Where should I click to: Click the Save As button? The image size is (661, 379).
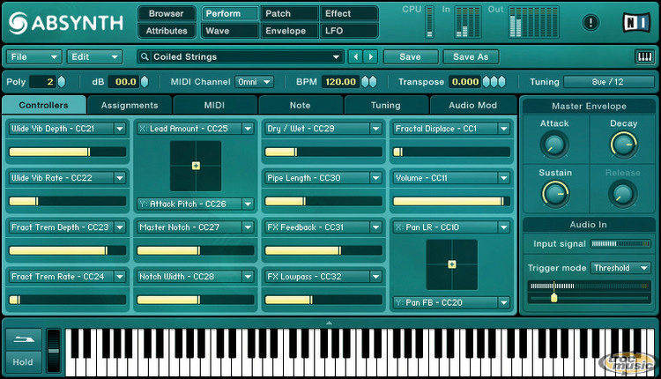[471, 56]
